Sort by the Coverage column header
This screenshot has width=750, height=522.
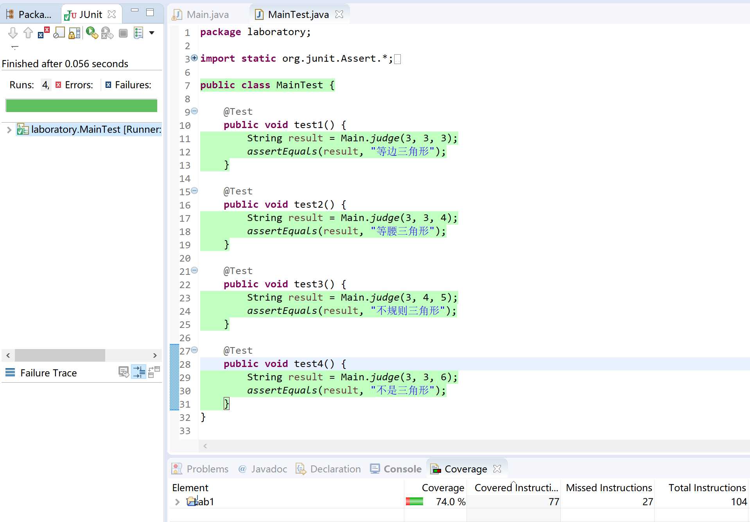click(436, 488)
